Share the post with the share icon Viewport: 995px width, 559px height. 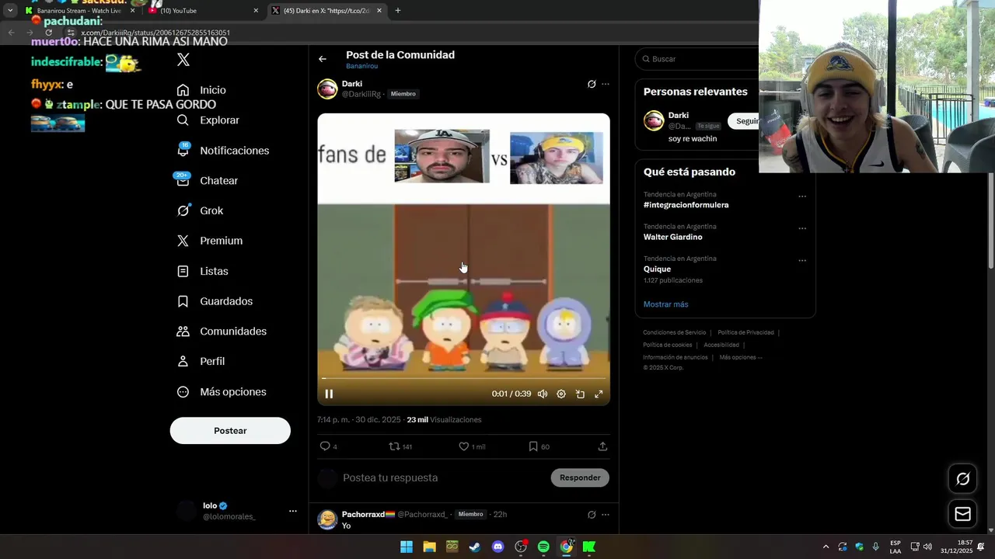click(x=602, y=446)
